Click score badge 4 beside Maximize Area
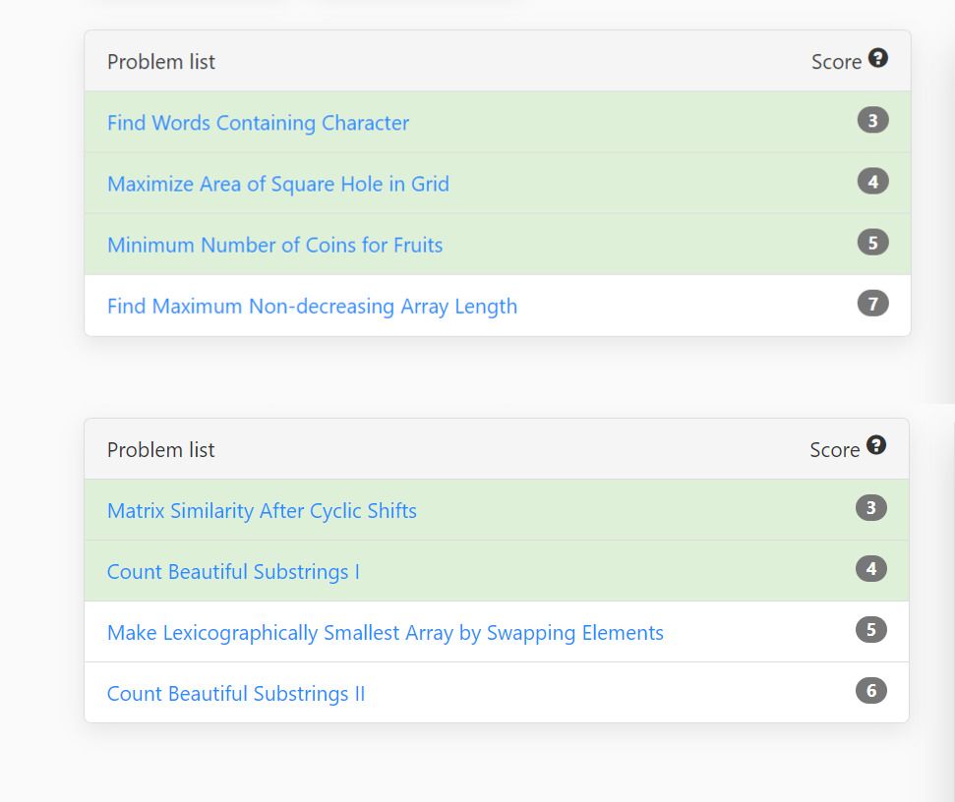This screenshot has height=802, width=955. [x=872, y=182]
